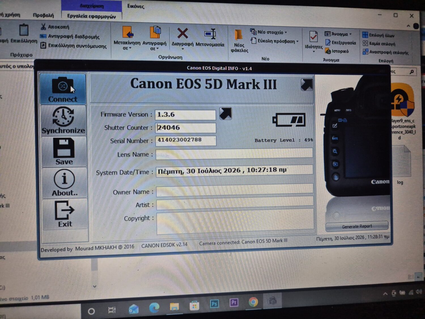Click the Shutter Counter value field
Viewport: 425px width, 319px height.
(186, 128)
